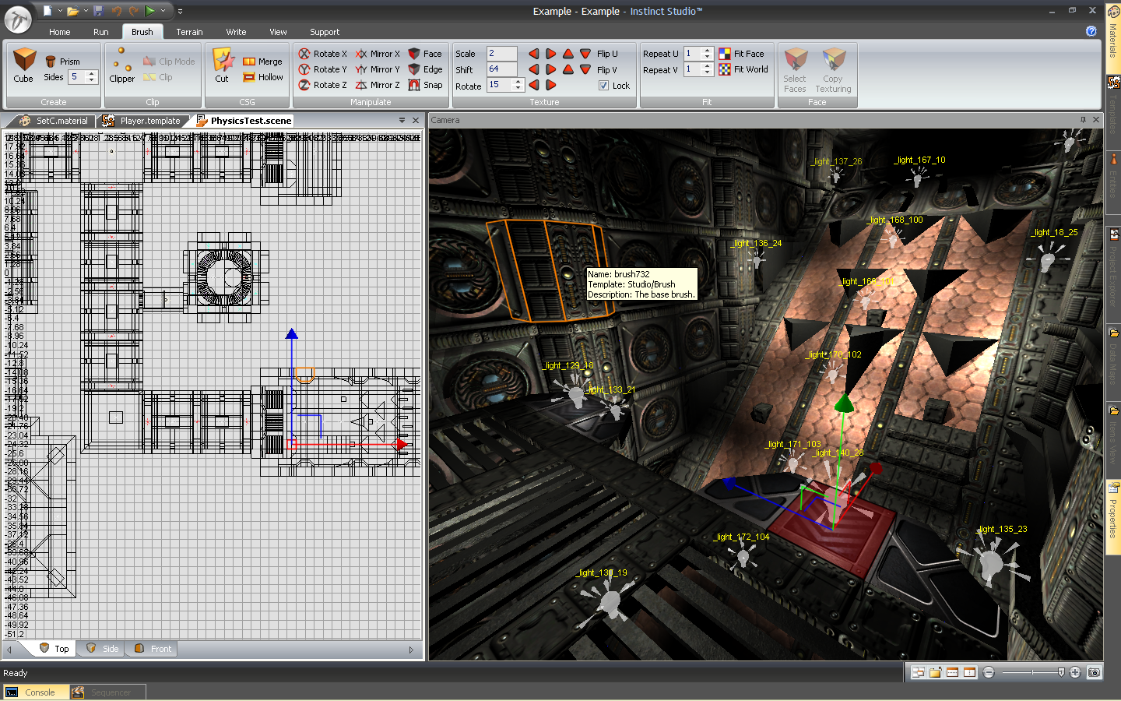Toggle the Snap option
The width and height of the screenshot is (1121, 701).
tap(425, 85)
